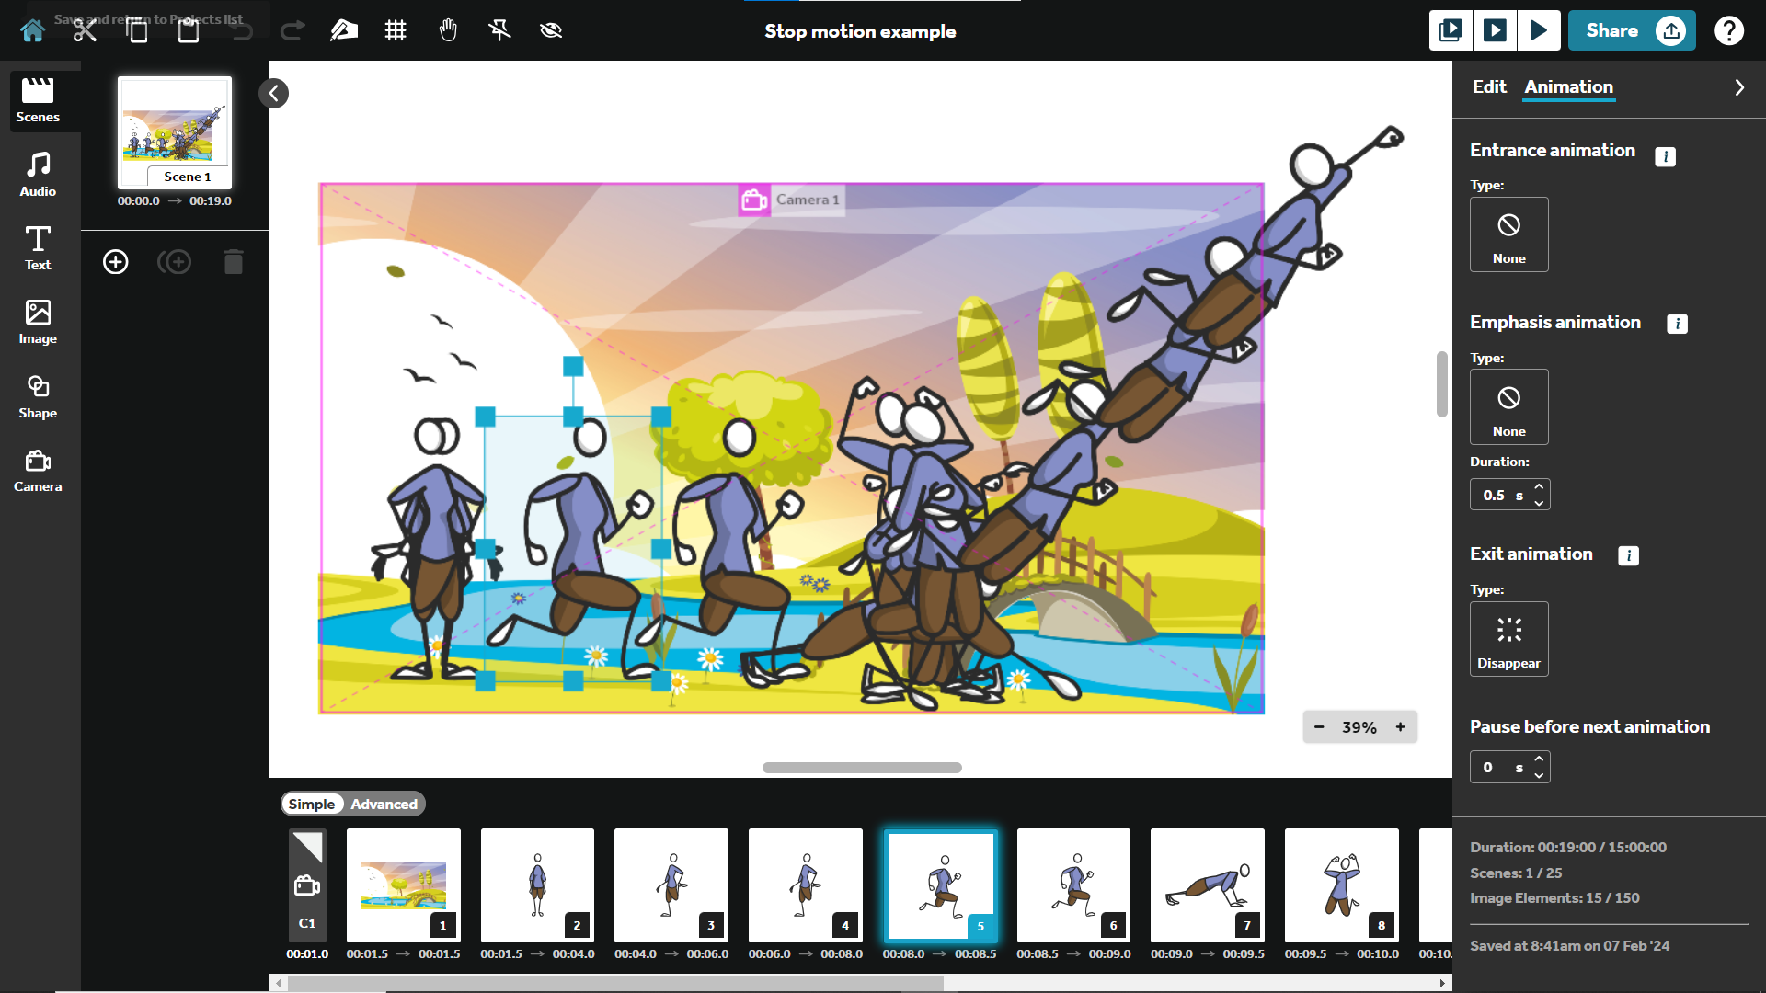
Task: Open the Text panel
Action: pyautogui.click(x=38, y=246)
